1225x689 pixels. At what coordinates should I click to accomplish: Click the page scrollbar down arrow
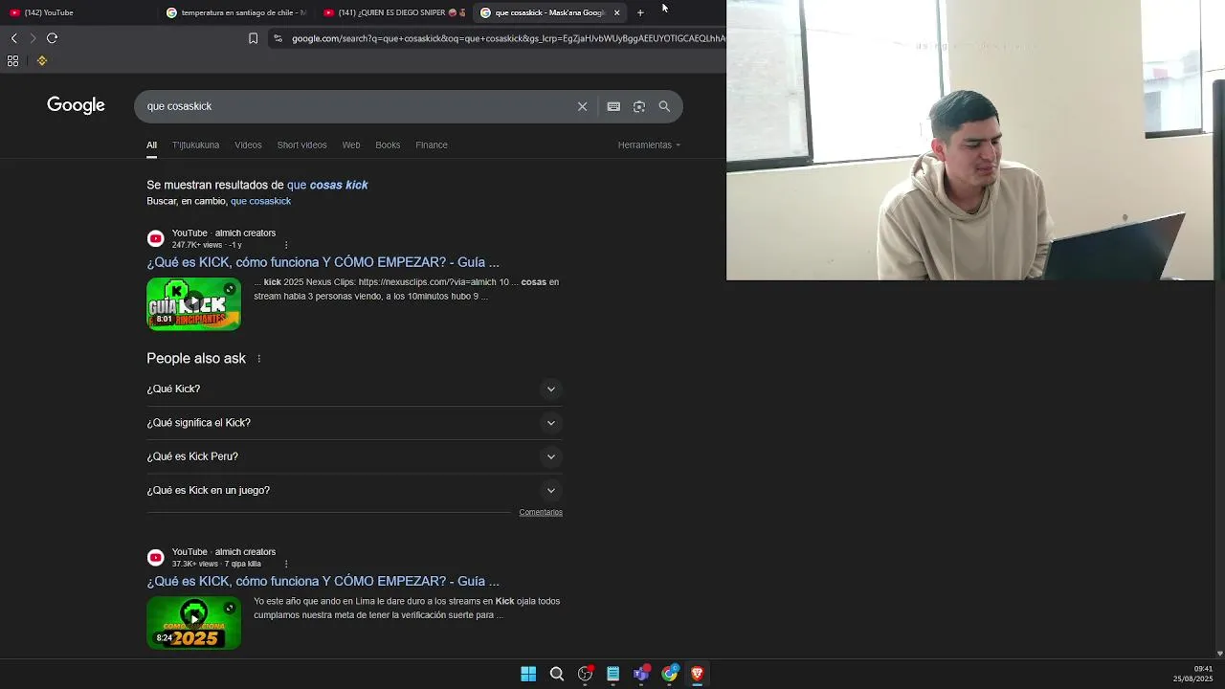(x=1219, y=654)
